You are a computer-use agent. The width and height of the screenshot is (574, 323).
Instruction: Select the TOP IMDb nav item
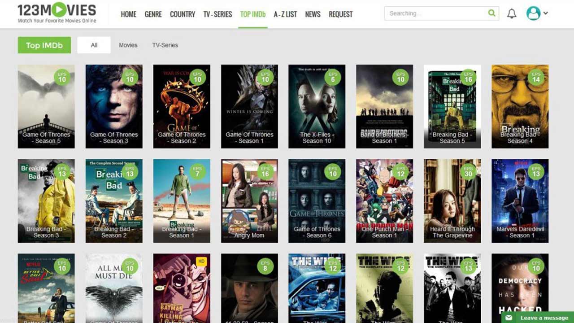(253, 14)
